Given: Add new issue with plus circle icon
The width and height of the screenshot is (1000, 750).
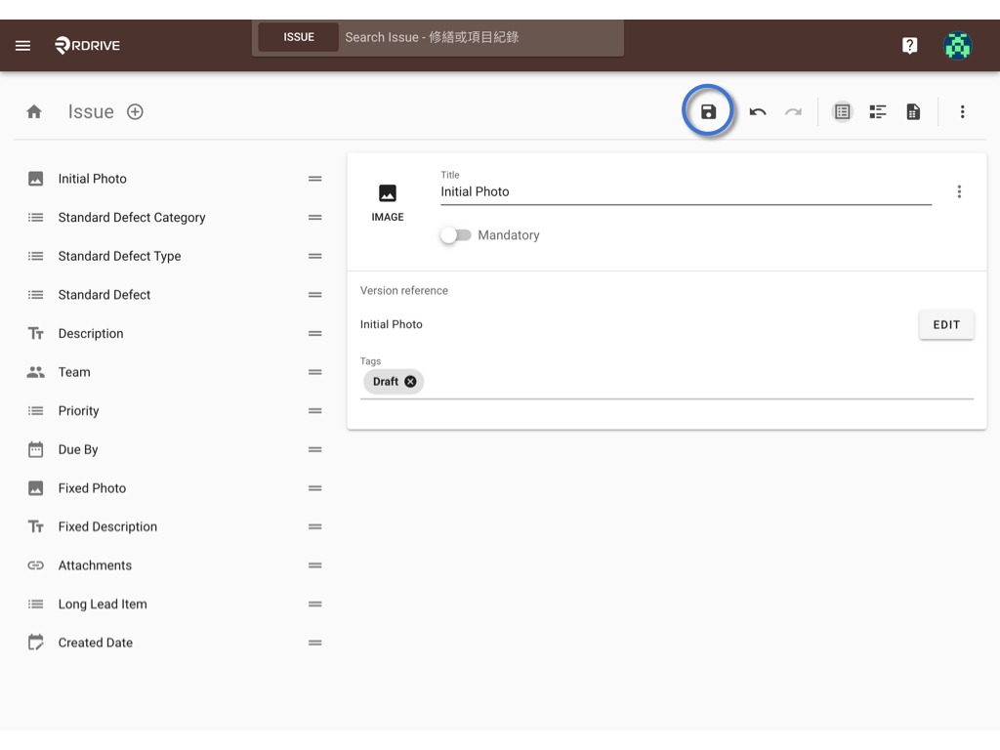Looking at the screenshot, I should (135, 112).
